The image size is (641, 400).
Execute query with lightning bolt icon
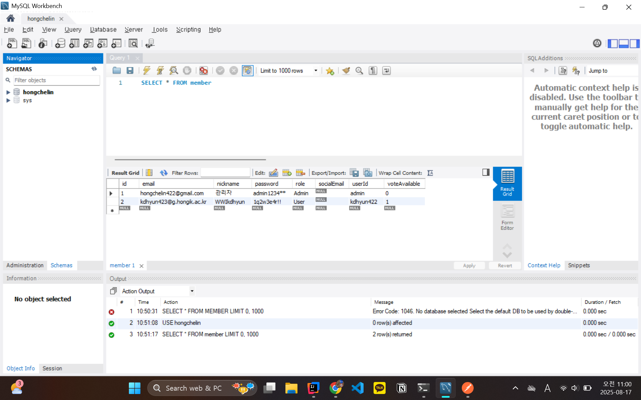pos(147,71)
